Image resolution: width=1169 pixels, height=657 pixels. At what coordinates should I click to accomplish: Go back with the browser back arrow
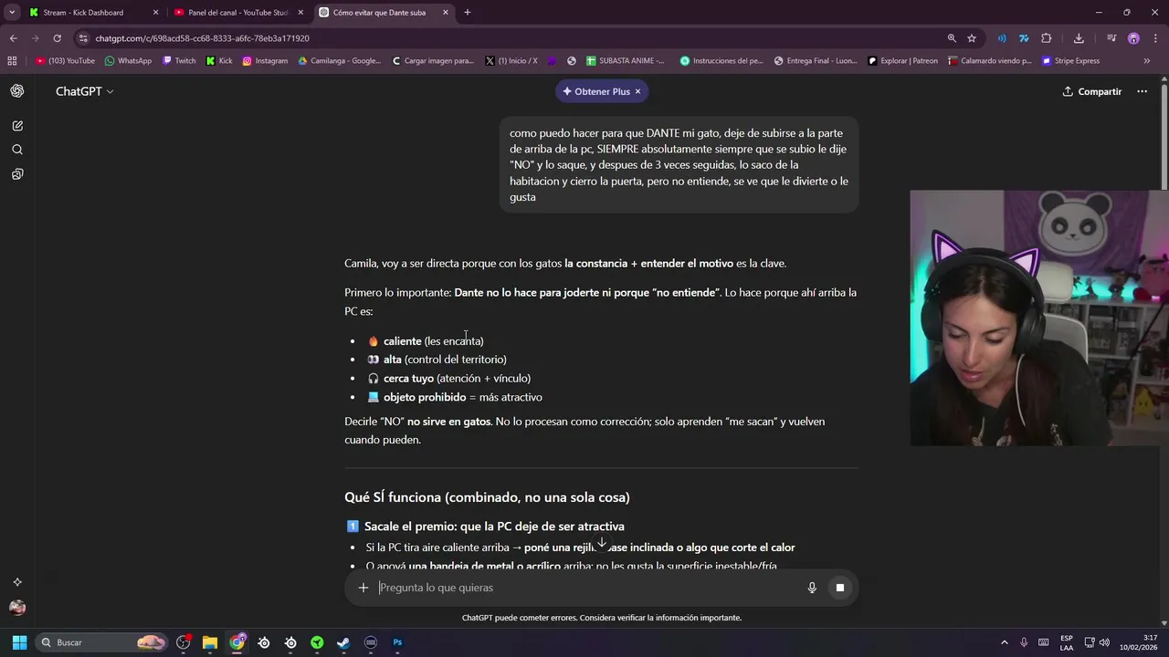point(13,38)
